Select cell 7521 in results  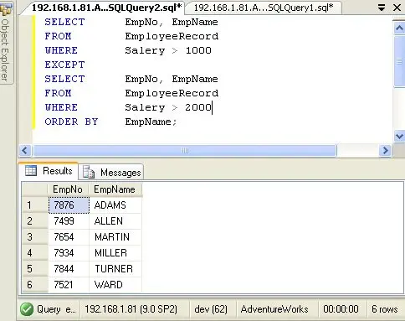click(x=69, y=285)
